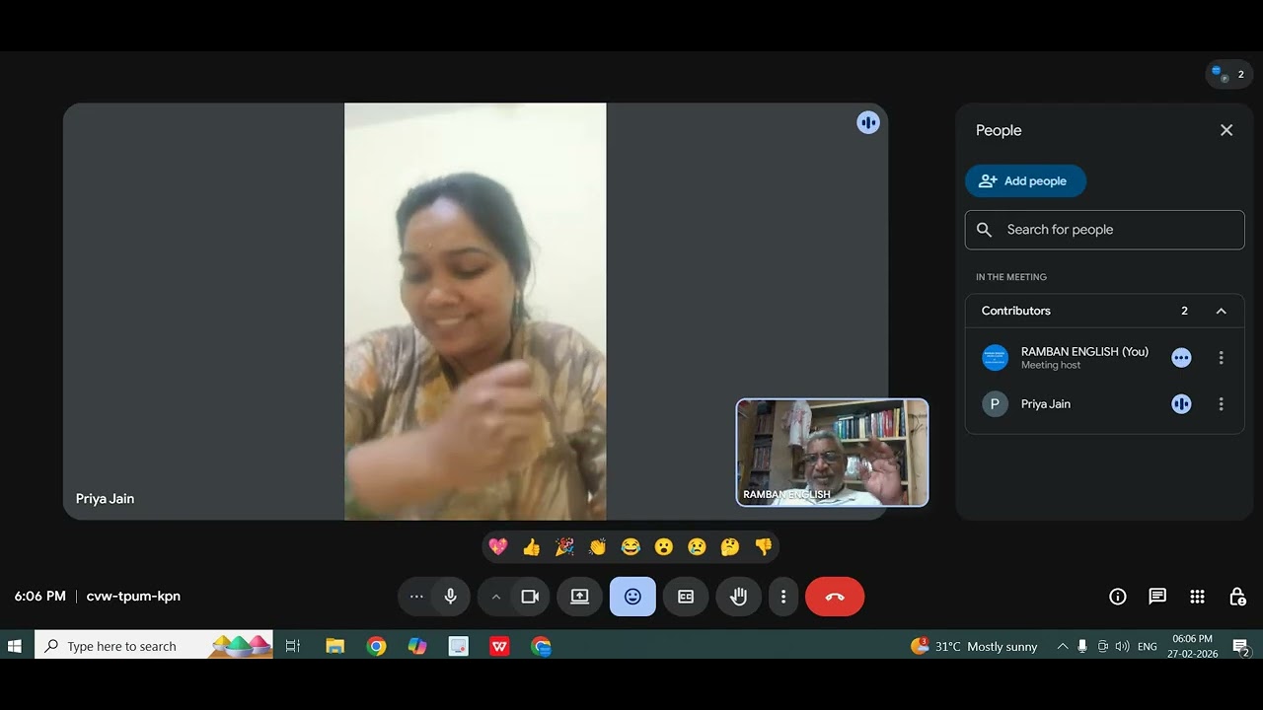1263x710 pixels.
Task: Send the laughing face reaction
Action: (631, 546)
